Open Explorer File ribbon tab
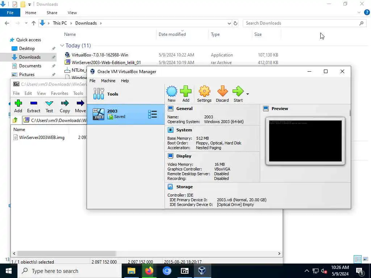The image size is (371, 278). tap(10, 13)
